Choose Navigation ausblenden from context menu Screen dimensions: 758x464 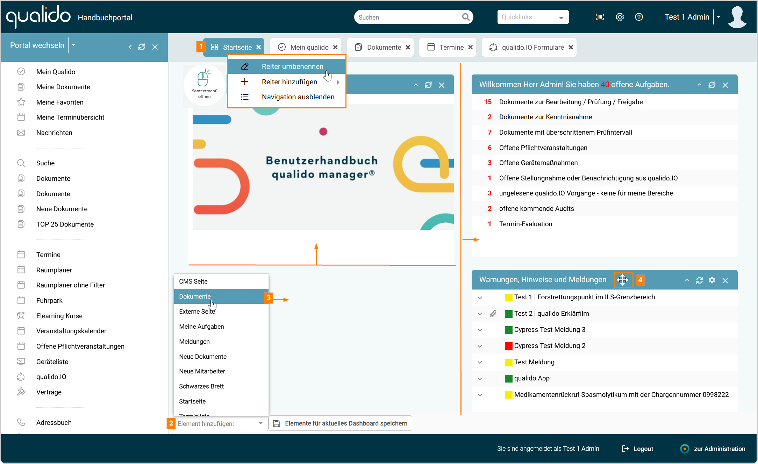tap(286, 97)
